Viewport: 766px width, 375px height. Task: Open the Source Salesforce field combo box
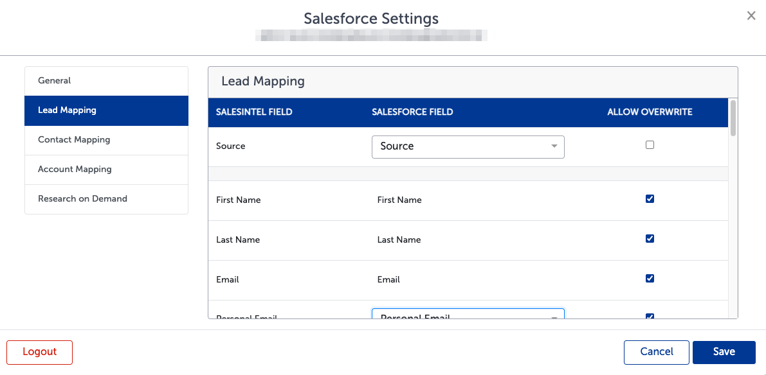pyautogui.click(x=468, y=147)
